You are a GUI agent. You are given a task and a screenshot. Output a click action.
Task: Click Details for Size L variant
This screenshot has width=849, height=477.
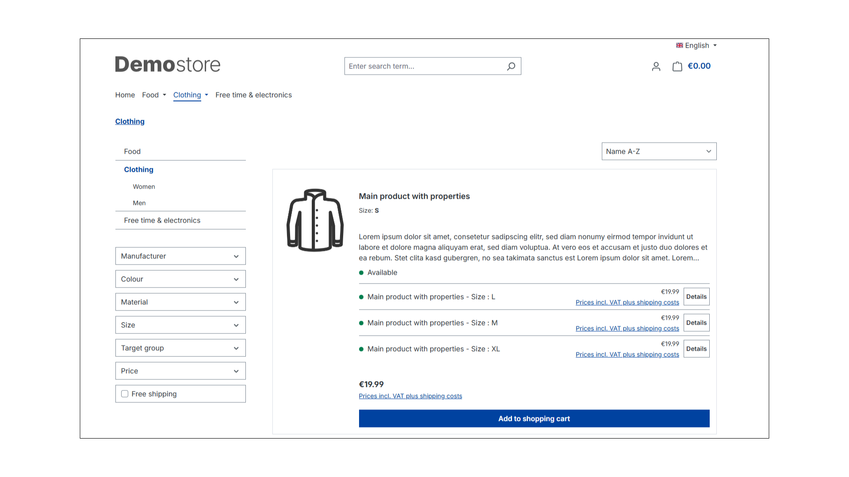(696, 297)
